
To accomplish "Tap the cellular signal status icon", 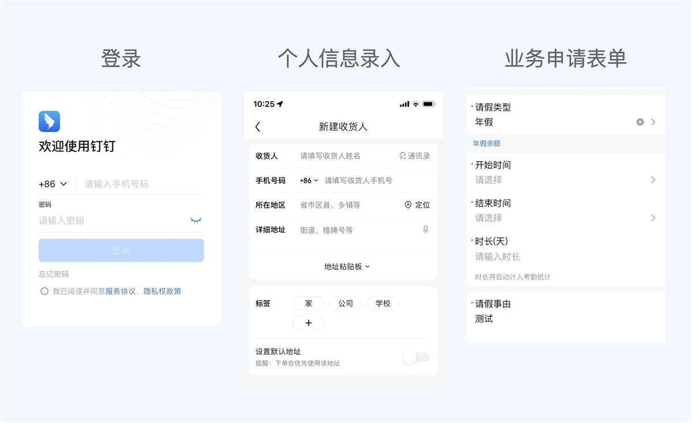I will [x=404, y=104].
